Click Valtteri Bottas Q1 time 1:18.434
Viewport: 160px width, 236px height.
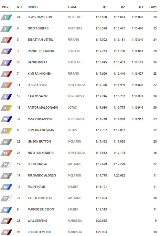101,198
